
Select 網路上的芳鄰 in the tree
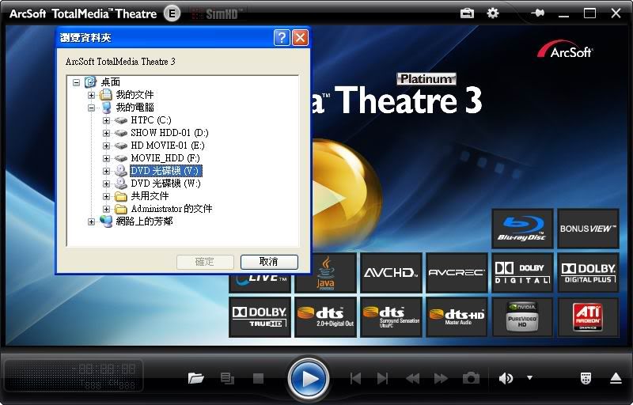coord(144,221)
